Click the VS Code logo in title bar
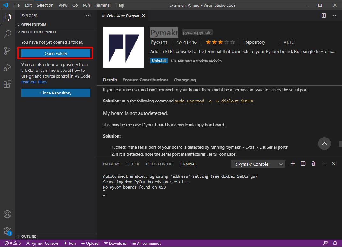This screenshot has width=342, height=247. 5,5
